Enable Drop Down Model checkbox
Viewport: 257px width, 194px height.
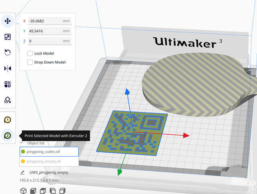coord(30,62)
